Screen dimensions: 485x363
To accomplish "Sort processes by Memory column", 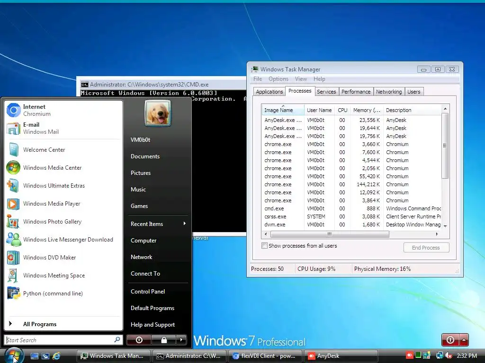I will [367, 110].
